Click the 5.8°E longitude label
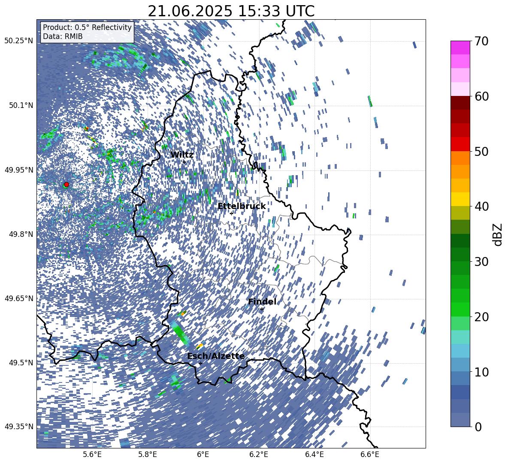The height and width of the screenshot is (463, 508). tap(148, 455)
